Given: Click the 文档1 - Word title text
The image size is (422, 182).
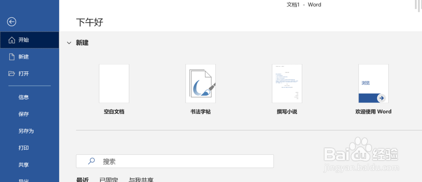Looking at the screenshot, I should (x=304, y=5).
